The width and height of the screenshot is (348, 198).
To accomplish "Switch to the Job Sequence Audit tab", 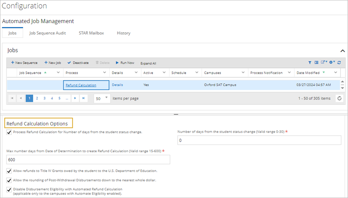I will tap(47, 33).
